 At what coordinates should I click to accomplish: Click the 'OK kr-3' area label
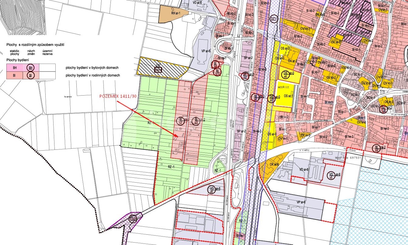pos(389,102)
